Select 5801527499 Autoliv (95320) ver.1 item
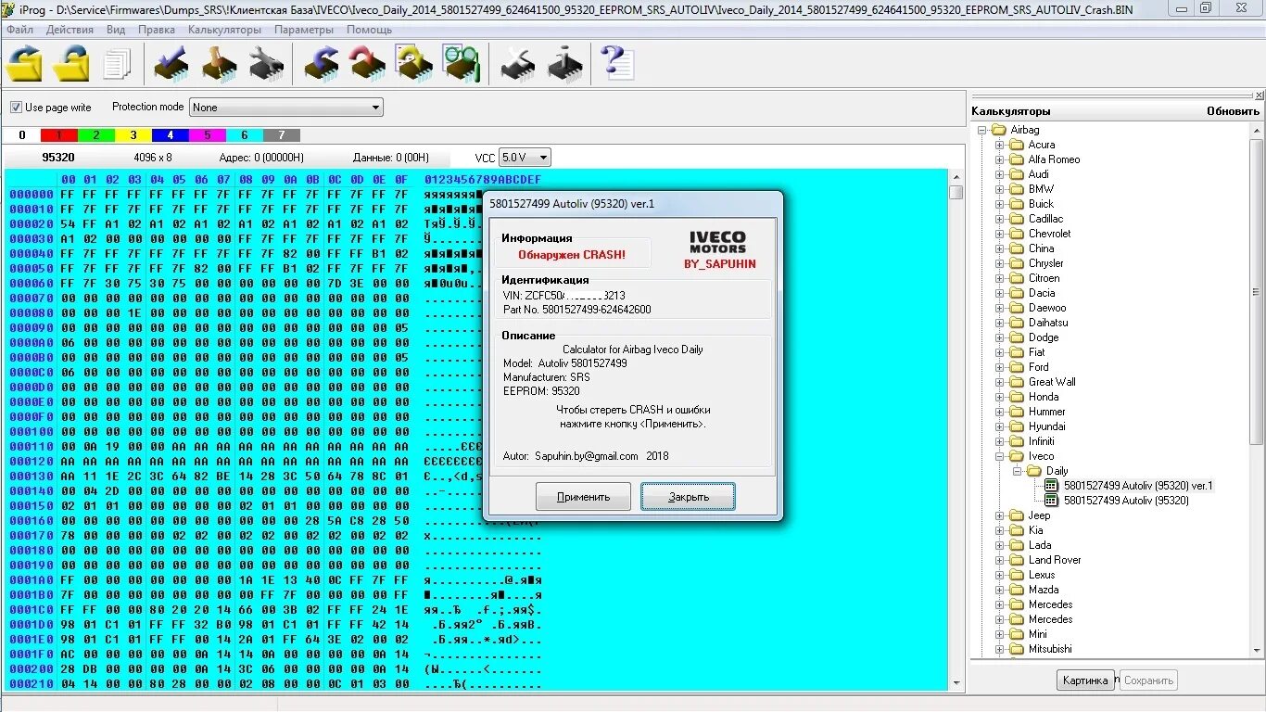 pyautogui.click(x=1138, y=486)
